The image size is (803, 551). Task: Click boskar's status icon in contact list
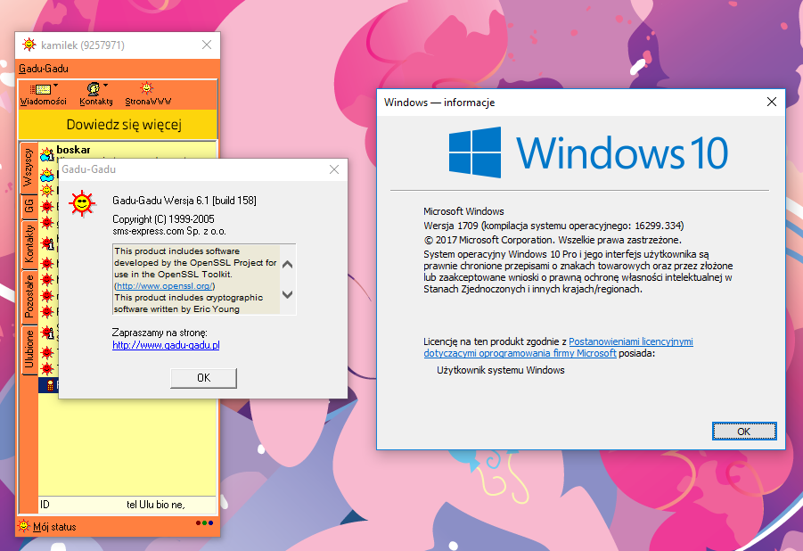pyautogui.click(x=47, y=153)
